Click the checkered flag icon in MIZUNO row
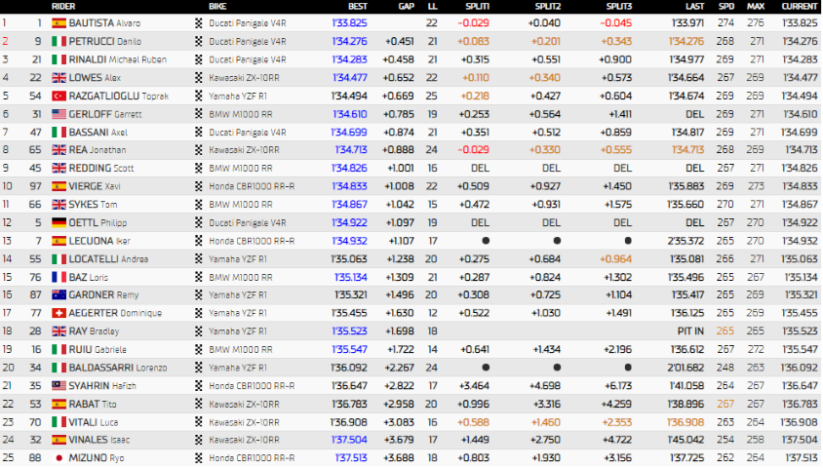Image resolution: width=823 pixels, height=468 pixels. coord(198,458)
